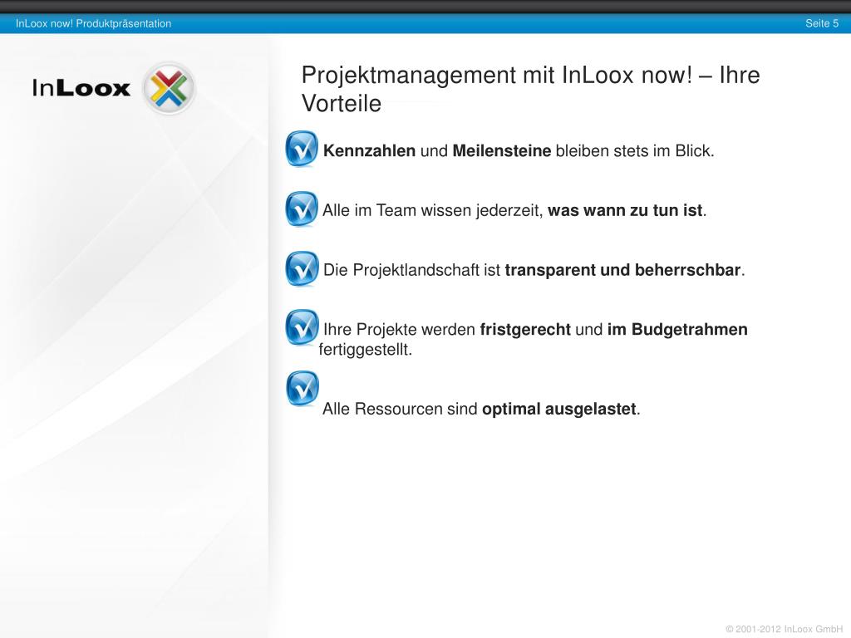Click the slide title Projektmanagement mit InLoox now!
851x638 pixels.
point(530,89)
